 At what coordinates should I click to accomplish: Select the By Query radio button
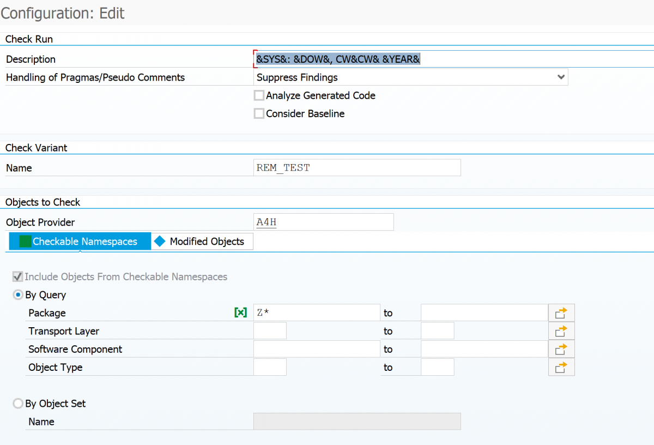18,295
